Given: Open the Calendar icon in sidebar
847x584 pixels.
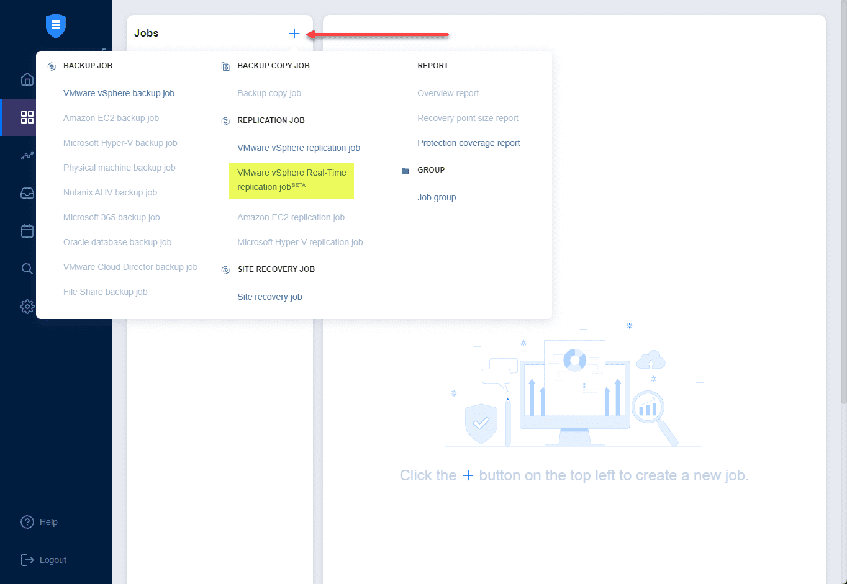Looking at the screenshot, I should 27,231.
